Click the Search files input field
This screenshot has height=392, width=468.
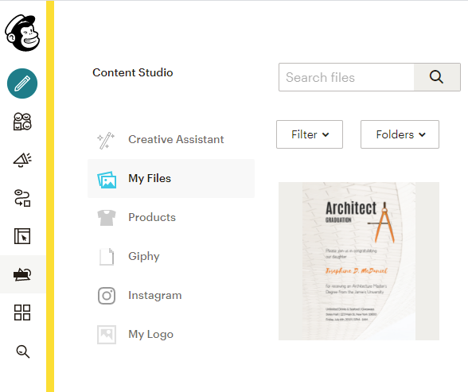[x=346, y=77]
